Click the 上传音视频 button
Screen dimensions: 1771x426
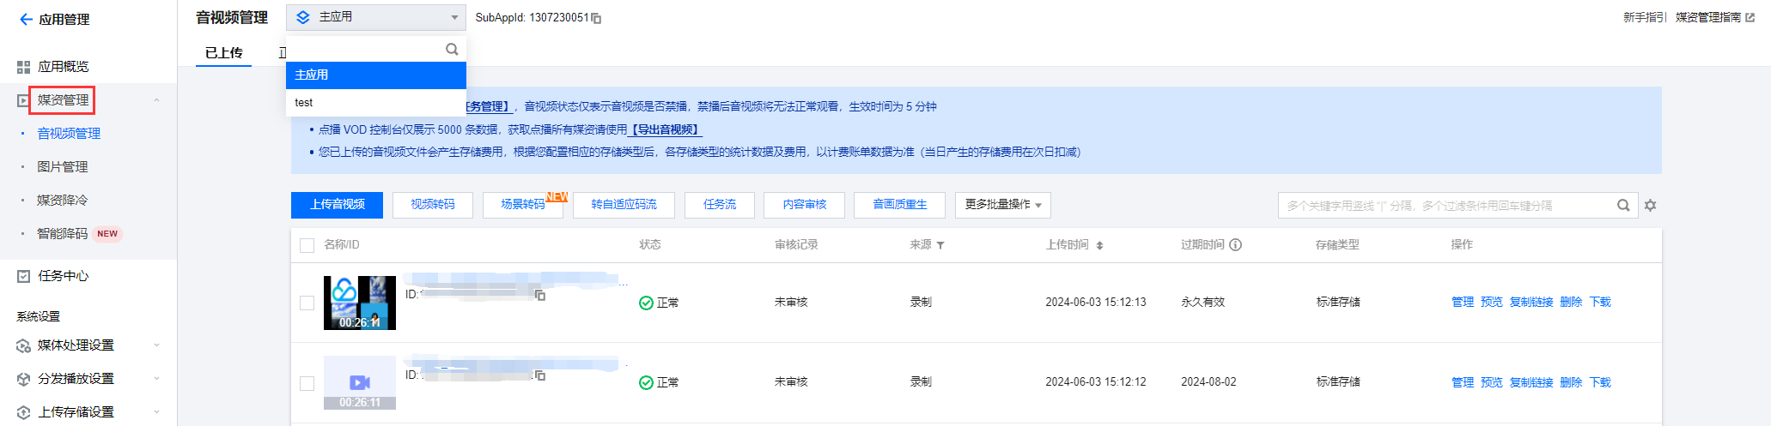[337, 205]
